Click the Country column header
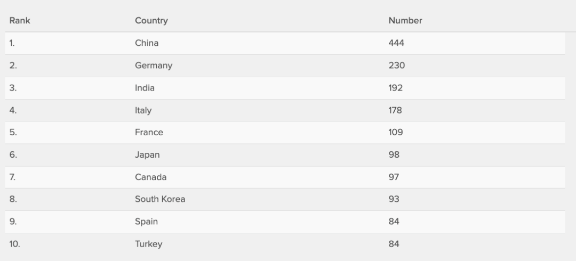The image size is (576, 261). [x=151, y=21]
